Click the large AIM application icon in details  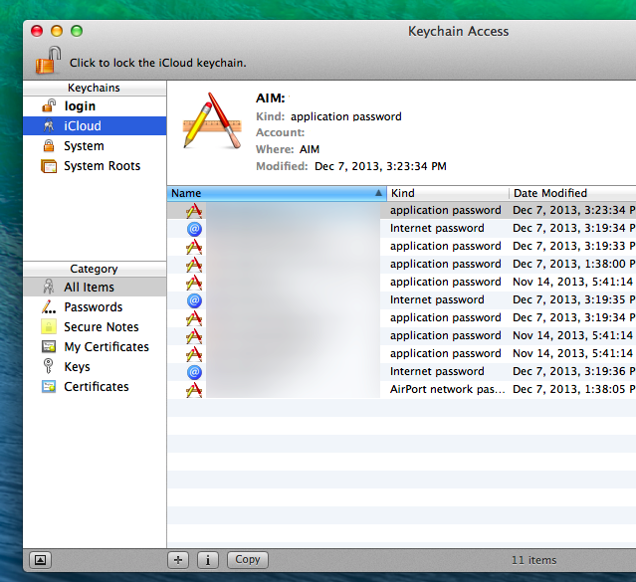(212, 120)
